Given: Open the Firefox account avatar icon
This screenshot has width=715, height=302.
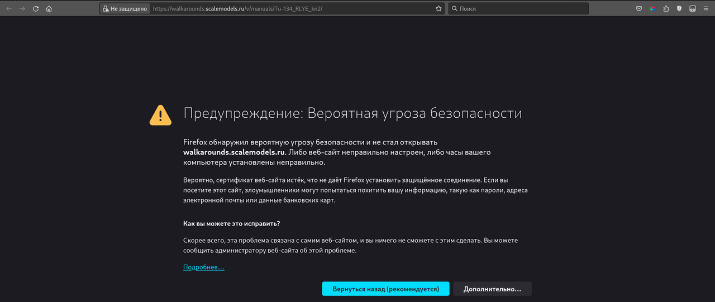Looking at the screenshot, I should click(x=693, y=8).
